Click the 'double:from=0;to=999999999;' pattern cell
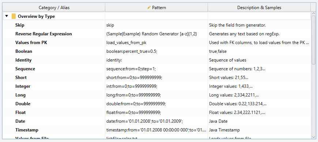This screenshot has height=142, width=318. coord(156,104)
